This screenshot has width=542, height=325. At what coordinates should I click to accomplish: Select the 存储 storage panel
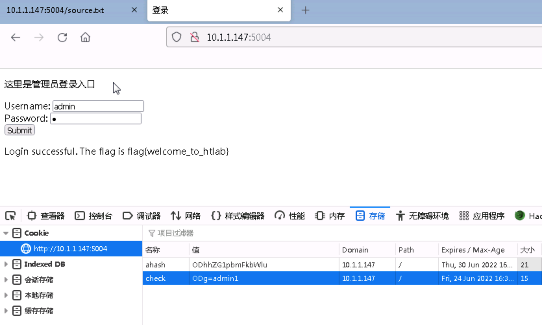370,216
